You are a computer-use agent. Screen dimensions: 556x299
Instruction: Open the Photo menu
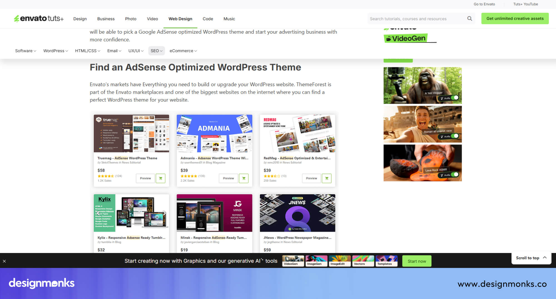click(x=131, y=19)
